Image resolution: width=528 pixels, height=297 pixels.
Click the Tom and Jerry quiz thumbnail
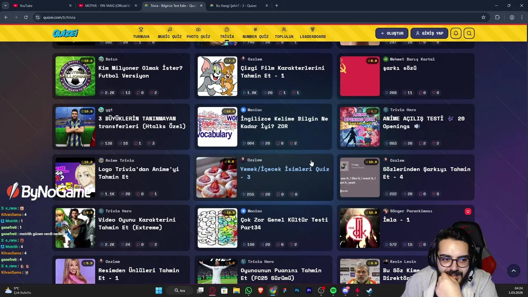217,76
